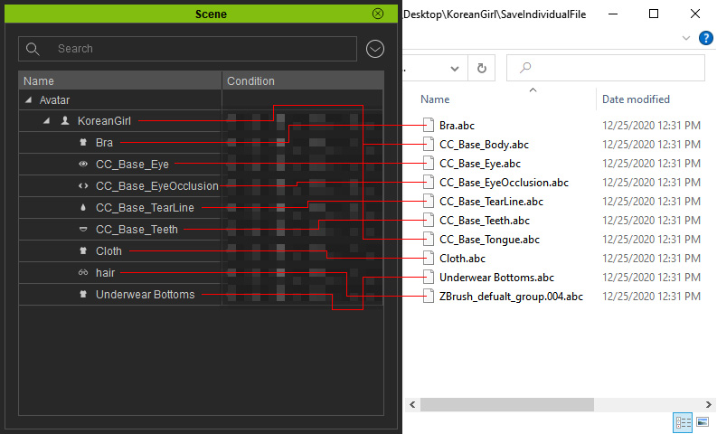
Task: Open the Explorer address bar history dropdown
Action: tap(454, 68)
